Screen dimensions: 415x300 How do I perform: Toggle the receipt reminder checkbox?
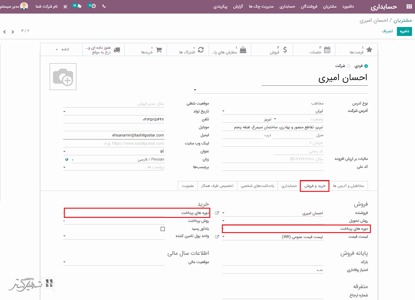pyautogui.click(x=163, y=229)
